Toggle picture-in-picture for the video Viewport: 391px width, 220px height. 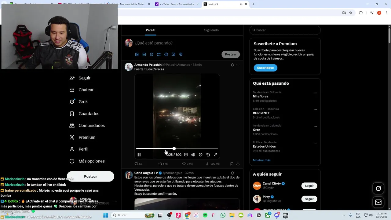point(208,155)
